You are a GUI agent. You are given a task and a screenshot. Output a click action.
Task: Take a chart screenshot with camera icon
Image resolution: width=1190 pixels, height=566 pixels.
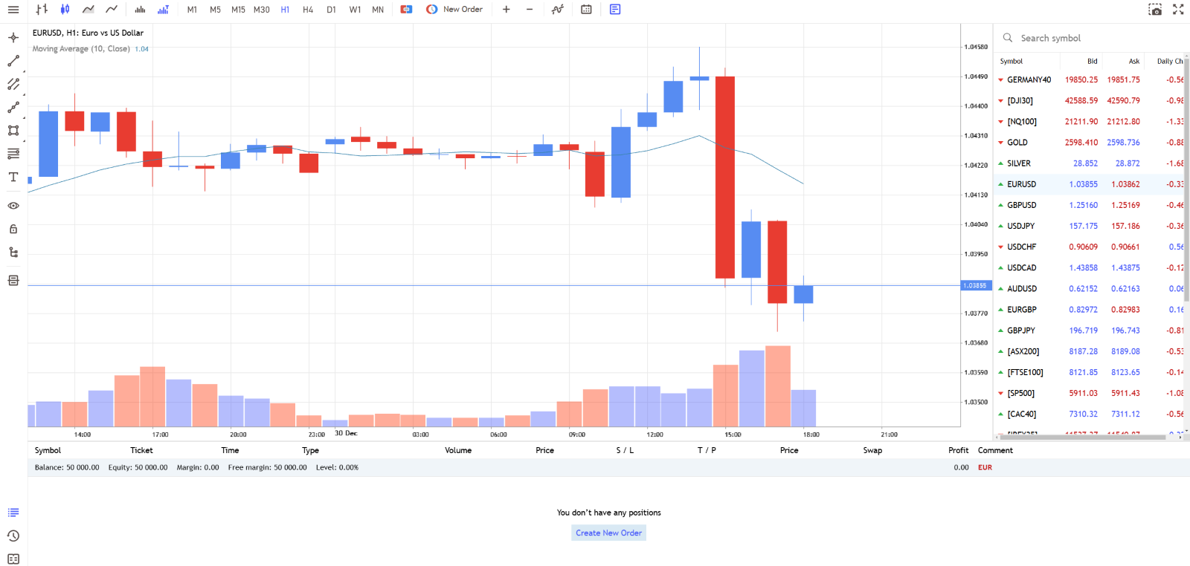point(1155,10)
